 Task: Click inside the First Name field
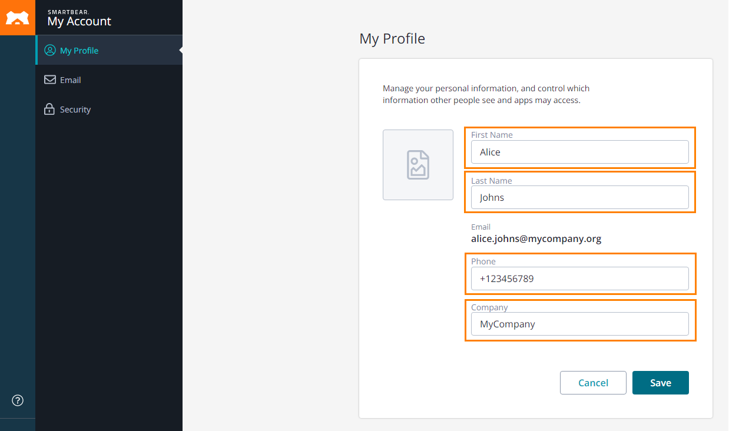coord(579,151)
